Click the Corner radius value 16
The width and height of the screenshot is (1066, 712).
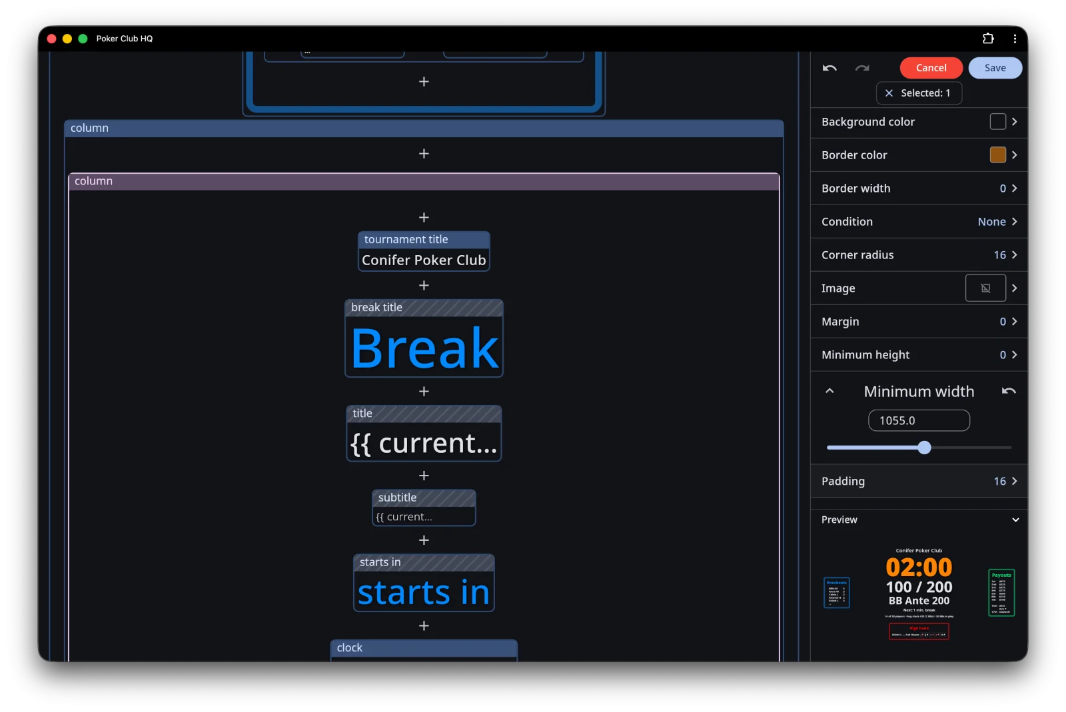tap(999, 255)
